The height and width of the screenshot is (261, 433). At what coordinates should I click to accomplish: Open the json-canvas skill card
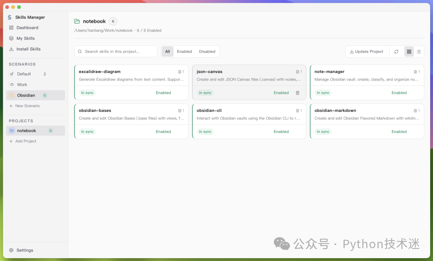[x=249, y=82]
